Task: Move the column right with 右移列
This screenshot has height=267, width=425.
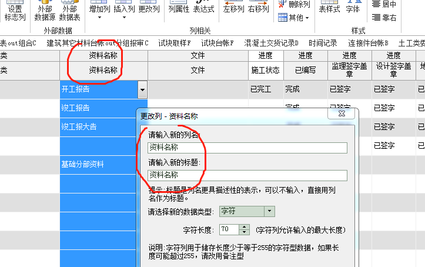Action: click(259, 9)
